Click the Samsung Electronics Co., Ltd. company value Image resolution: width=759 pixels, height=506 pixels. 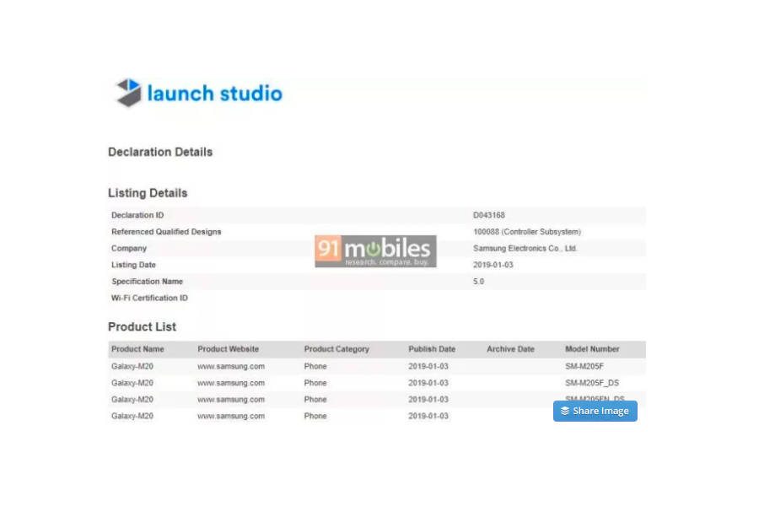(x=525, y=249)
